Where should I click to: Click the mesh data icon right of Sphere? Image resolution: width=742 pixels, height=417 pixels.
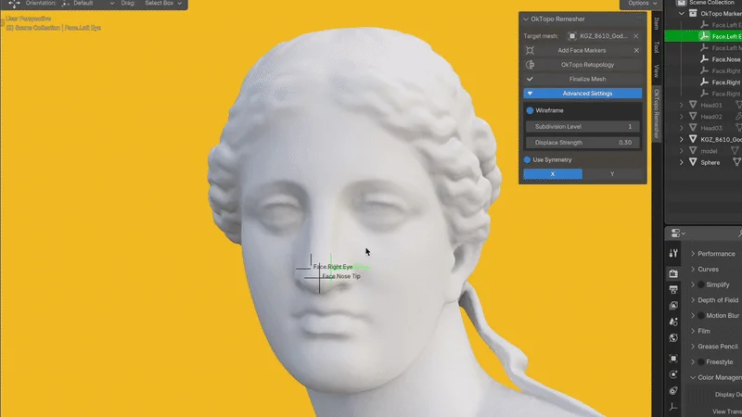click(737, 162)
